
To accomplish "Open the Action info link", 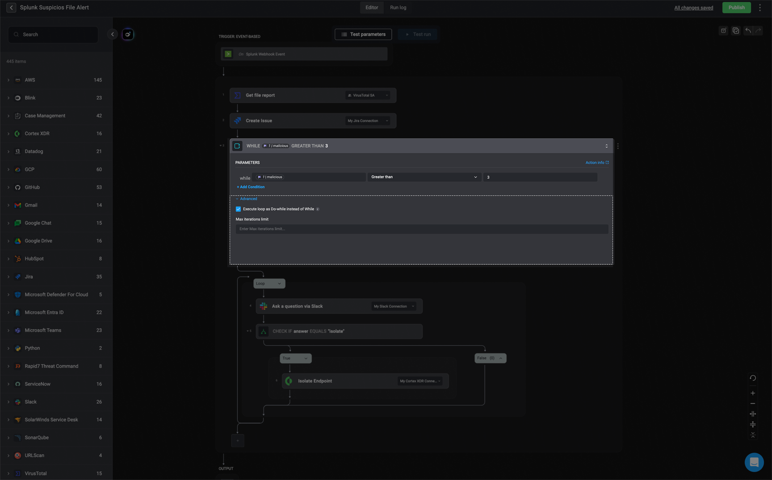I will [597, 163].
